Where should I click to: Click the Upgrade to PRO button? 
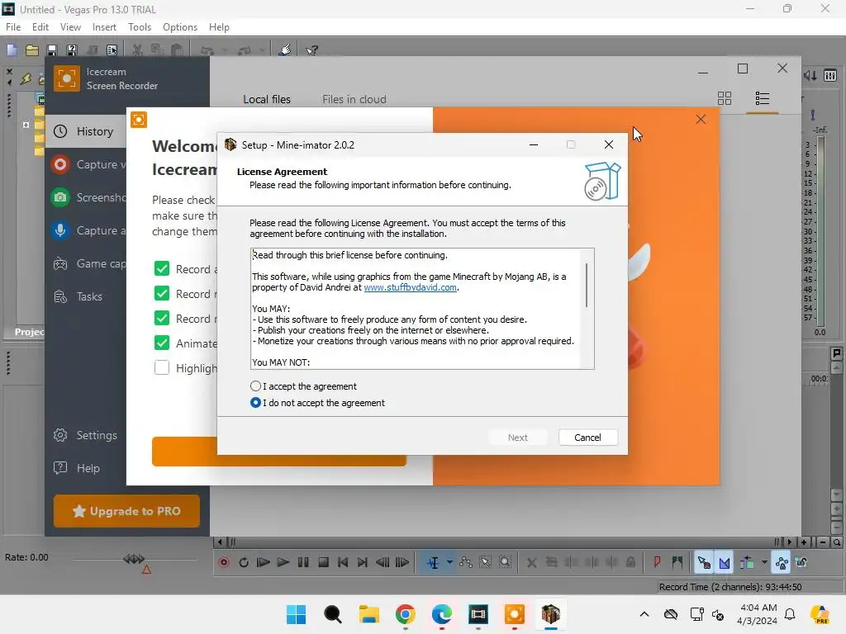pyautogui.click(x=126, y=511)
